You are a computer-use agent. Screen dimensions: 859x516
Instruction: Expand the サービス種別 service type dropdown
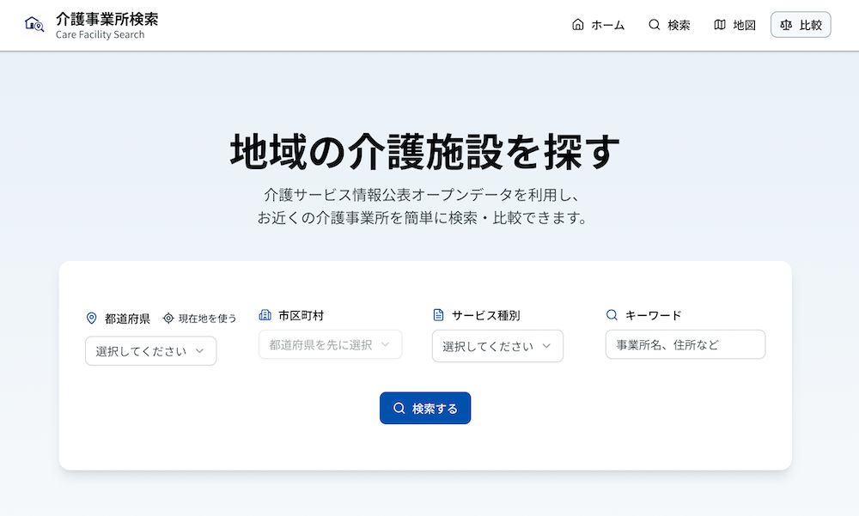(497, 346)
